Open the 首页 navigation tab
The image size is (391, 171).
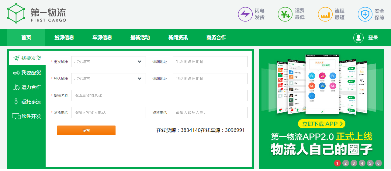tap(26, 38)
